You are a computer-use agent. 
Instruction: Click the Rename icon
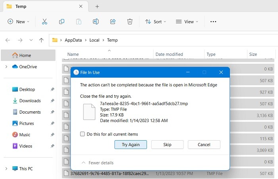tap(96, 21)
